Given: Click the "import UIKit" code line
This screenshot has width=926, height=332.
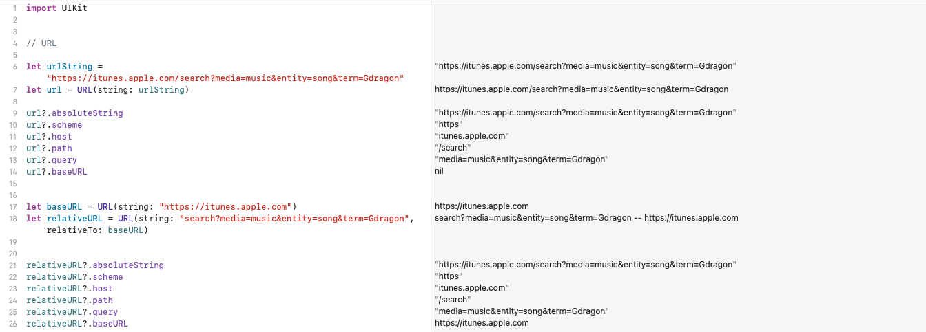Looking at the screenshot, I should coord(56,8).
